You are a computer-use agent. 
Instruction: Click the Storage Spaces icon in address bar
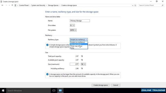[x=15, y=5]
